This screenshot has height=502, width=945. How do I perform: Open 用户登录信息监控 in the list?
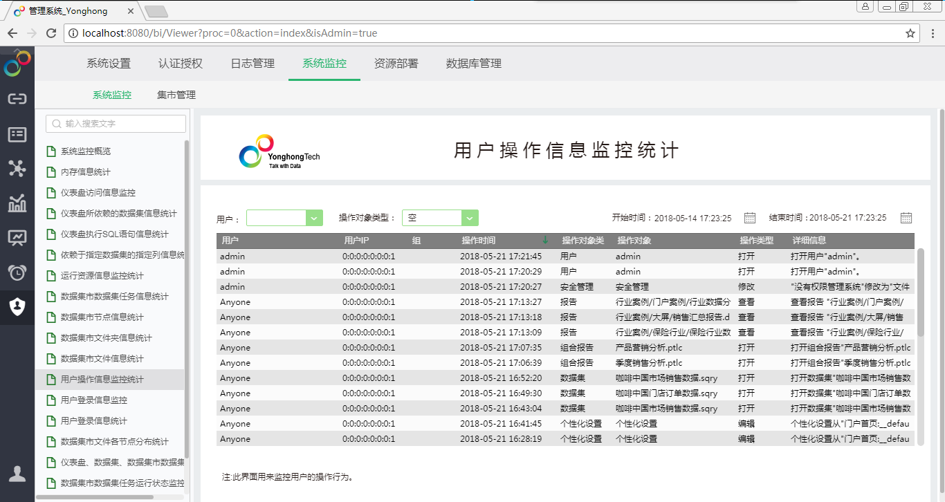coord(94,400)
